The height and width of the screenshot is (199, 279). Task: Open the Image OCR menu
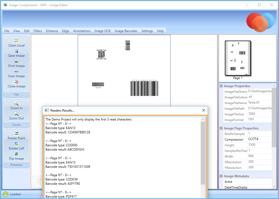click(103, 31)
